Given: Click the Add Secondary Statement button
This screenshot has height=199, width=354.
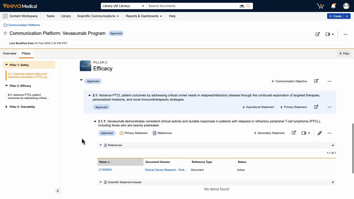Looking at the screenshot, I should 269,133.
